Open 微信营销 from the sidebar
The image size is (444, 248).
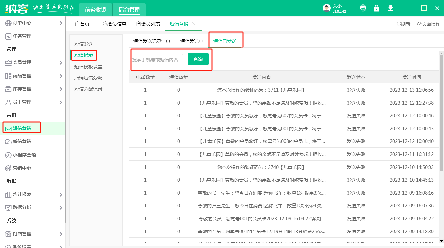point(22,141)
